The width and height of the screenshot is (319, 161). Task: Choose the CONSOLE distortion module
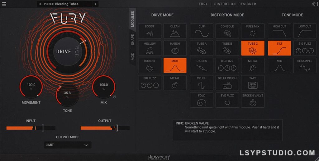tap(227, 31)
